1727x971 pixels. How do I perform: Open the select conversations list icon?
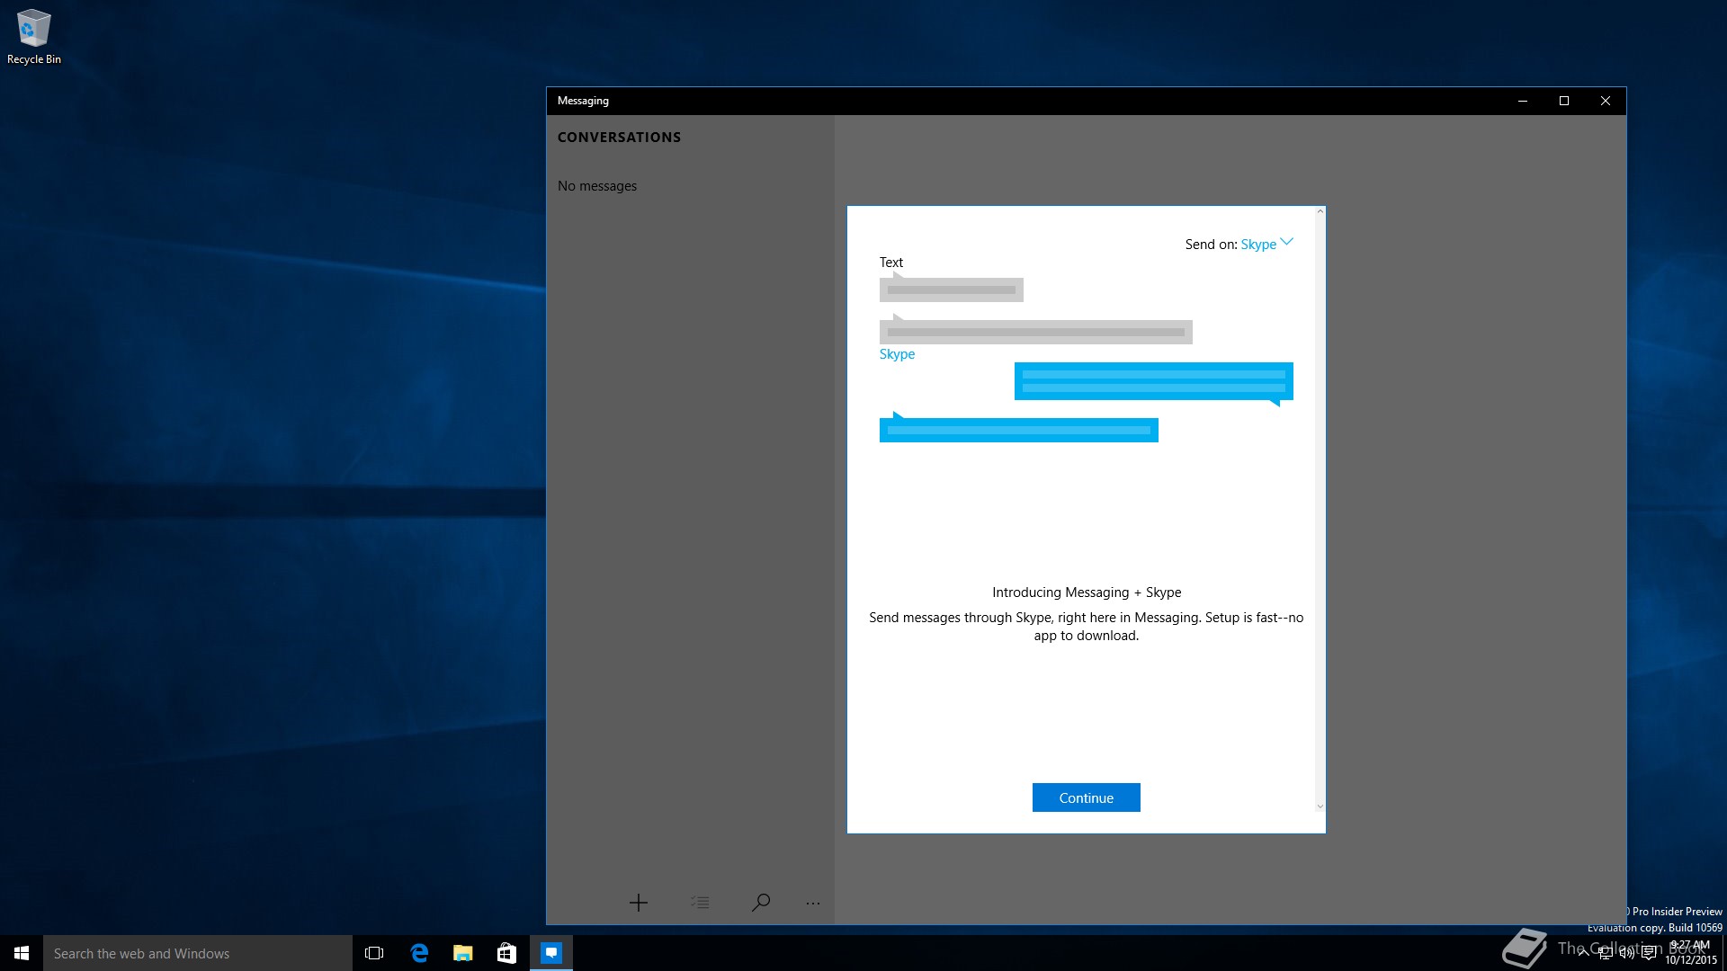click(x=700, y=903)
